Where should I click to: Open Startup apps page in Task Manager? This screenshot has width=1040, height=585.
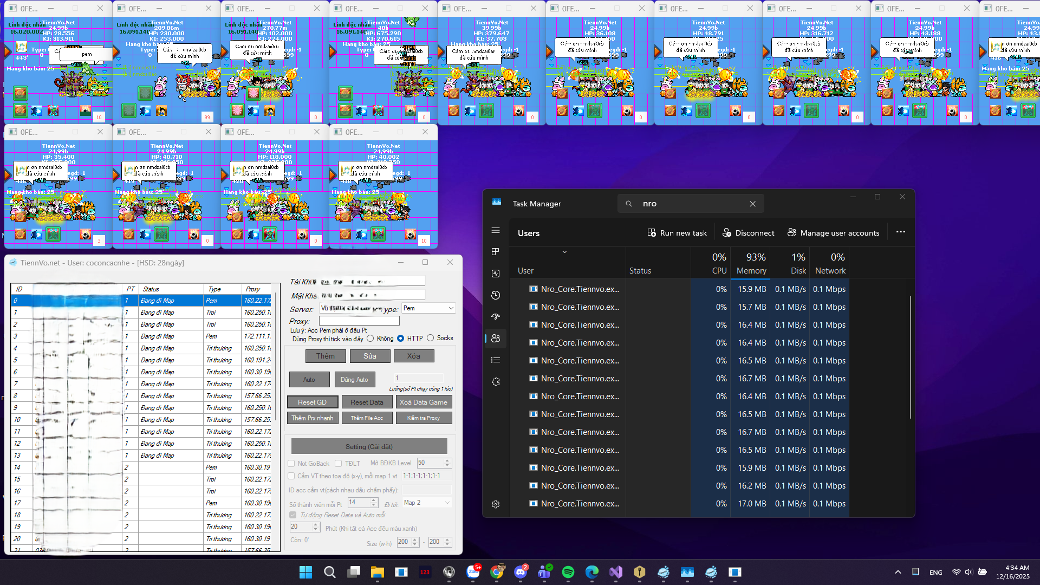coord(495,316)
